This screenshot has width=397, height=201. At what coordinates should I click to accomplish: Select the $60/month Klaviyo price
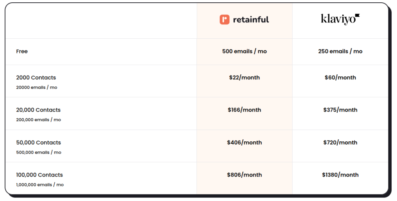340,77
